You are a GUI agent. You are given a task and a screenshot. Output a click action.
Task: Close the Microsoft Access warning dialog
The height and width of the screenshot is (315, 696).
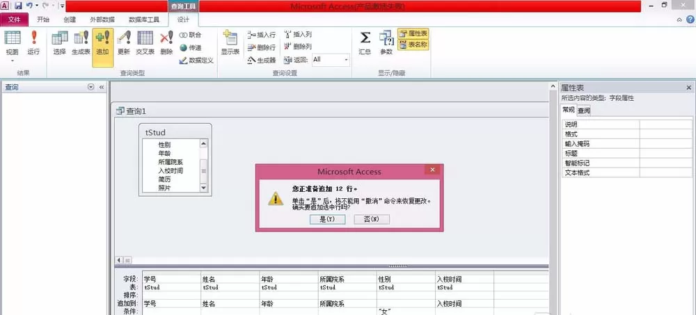pyautogui.click(x=432, y=170)
